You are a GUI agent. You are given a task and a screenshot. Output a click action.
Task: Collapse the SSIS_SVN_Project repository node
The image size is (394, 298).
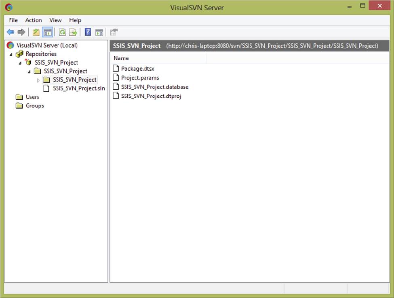tap(20, 63)
